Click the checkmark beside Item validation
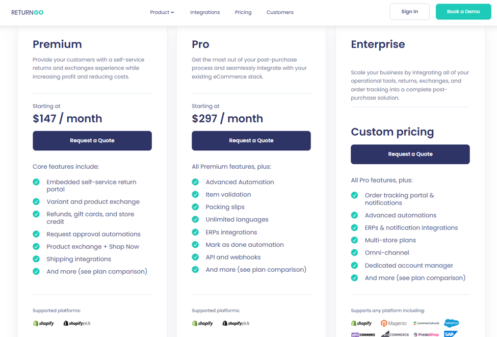The image size is (497, 337). click(x=195, y=194)
